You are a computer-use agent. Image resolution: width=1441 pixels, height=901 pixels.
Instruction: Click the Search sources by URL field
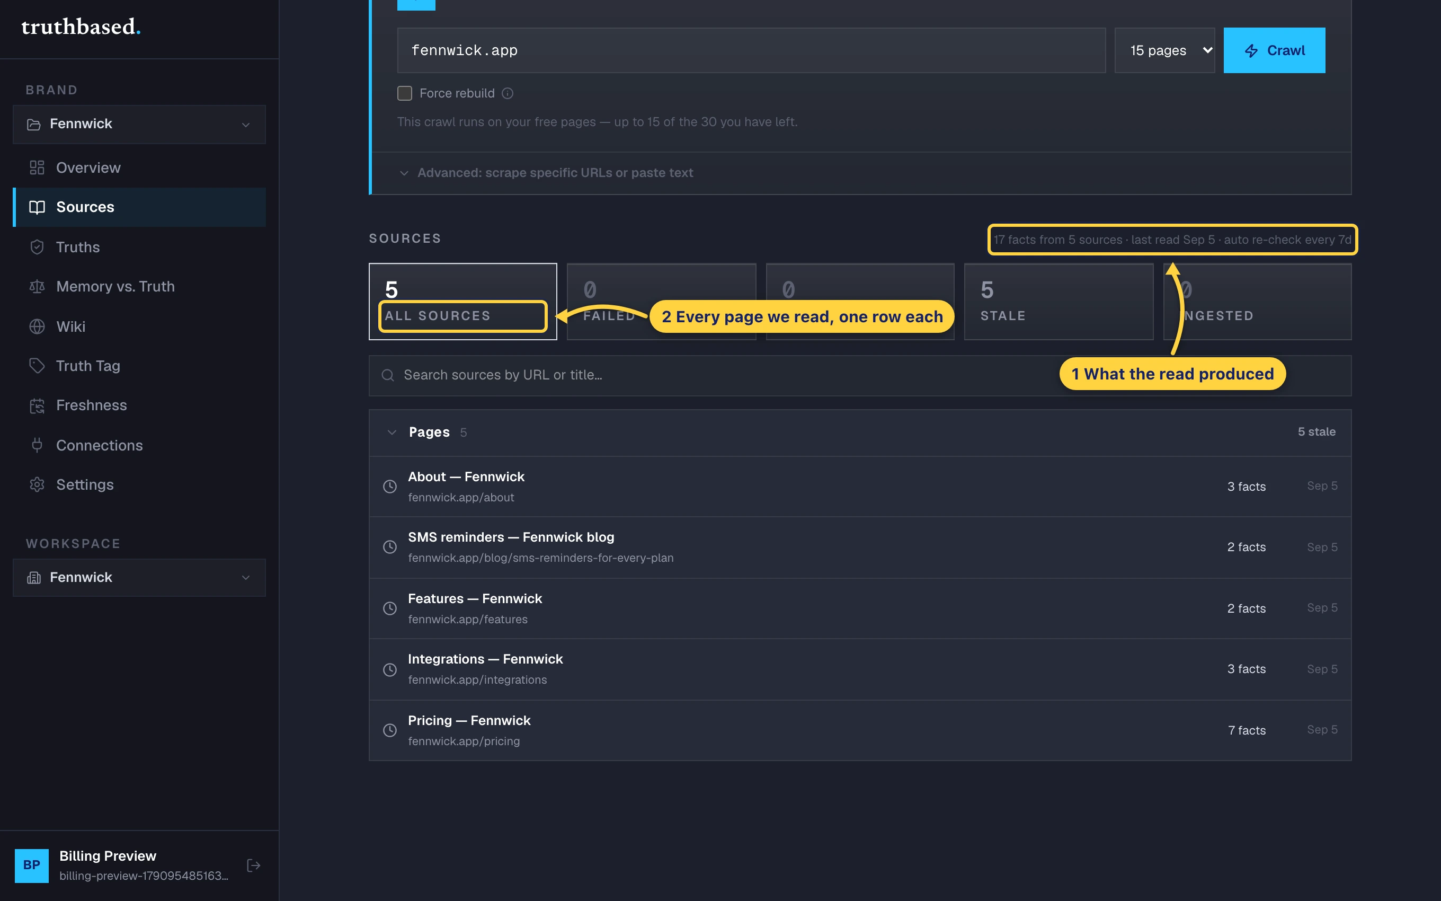pos(860,375)
